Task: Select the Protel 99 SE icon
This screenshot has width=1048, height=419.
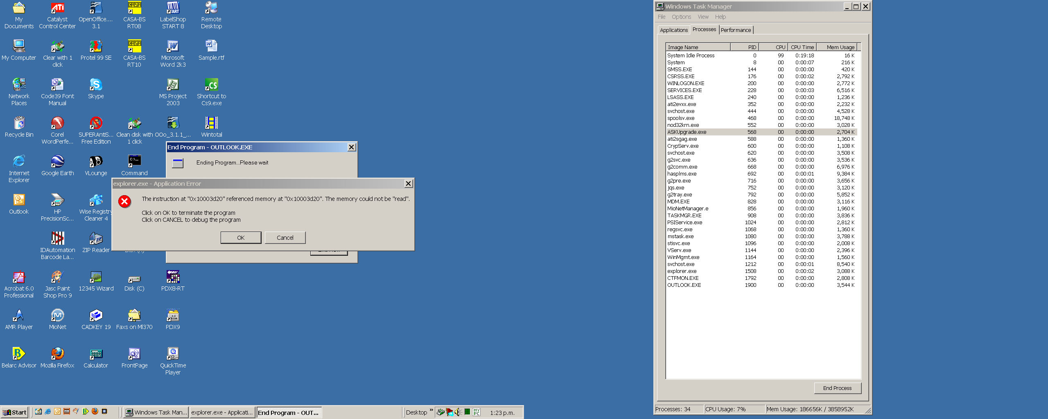Action: point(96,50)
